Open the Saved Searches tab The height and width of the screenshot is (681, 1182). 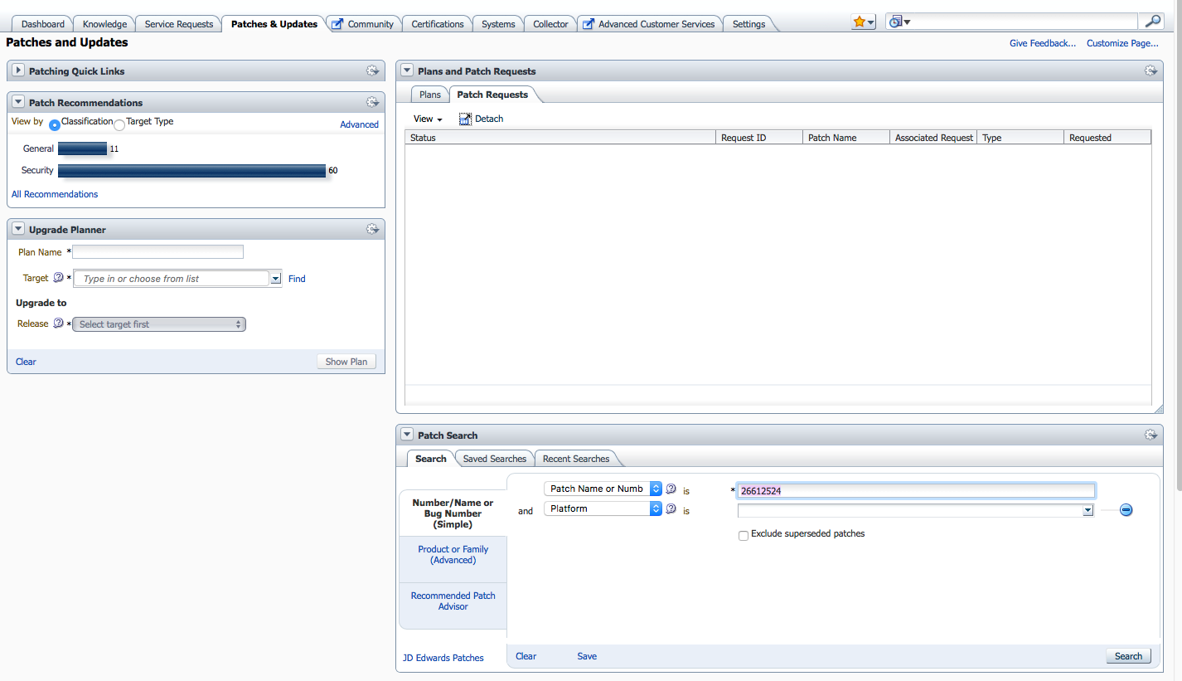[x=494, y=459]
